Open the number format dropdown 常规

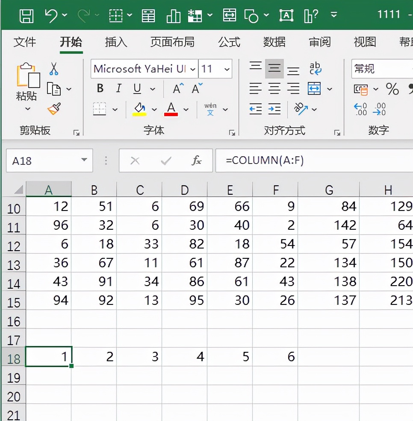coord(382,69)
